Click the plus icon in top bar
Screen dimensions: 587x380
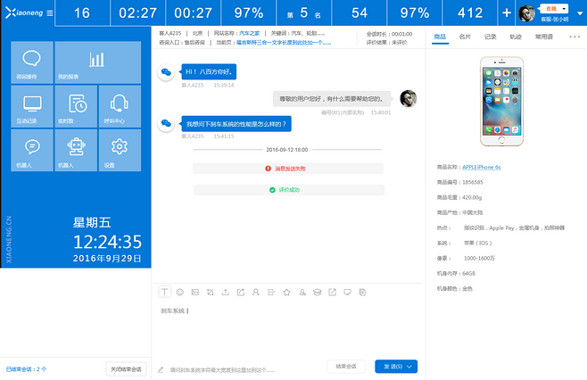click(507, 12)
